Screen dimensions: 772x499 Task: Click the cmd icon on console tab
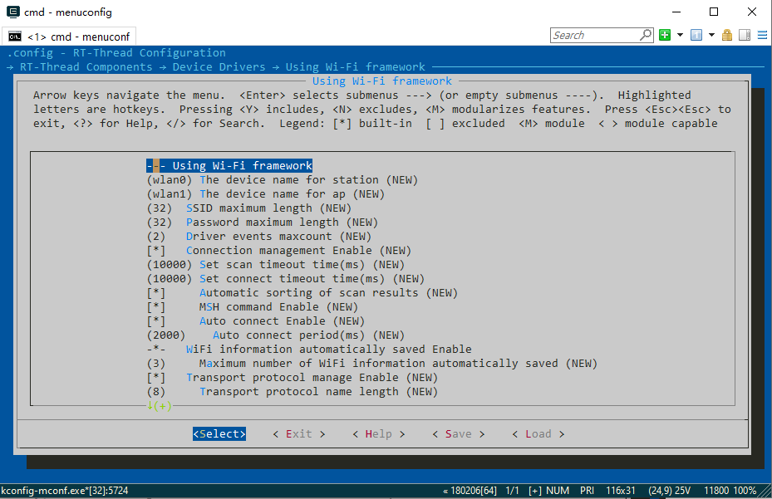click(15, 37)
